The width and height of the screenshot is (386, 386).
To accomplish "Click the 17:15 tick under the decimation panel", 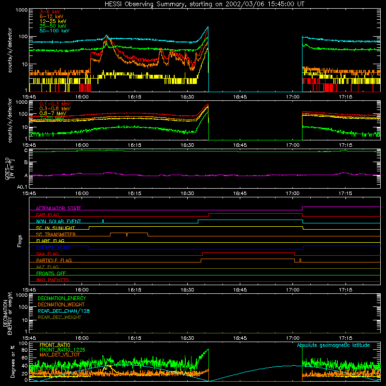I will (x=345, y=338).
